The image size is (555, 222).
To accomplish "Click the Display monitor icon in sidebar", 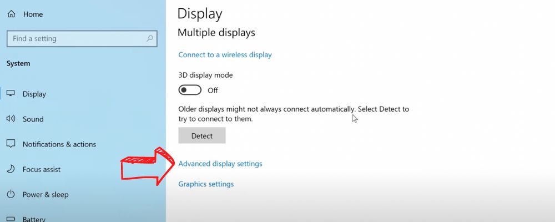I will tap(11, 93).
